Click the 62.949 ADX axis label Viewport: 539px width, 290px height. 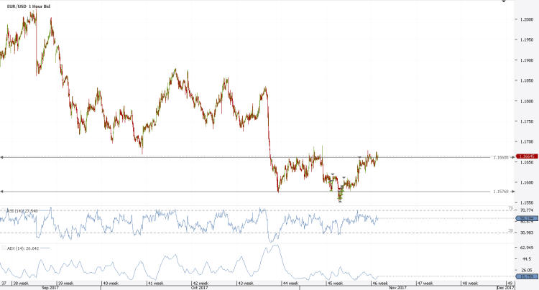527,248
